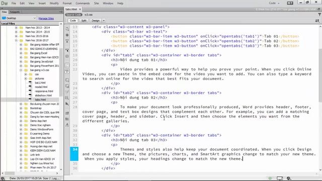Select the tabs.html document tab

point(71,9)
